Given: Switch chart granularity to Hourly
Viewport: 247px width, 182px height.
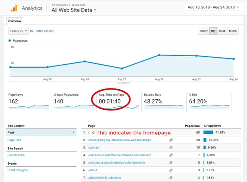Looking at the screenshot, I should pyautogui.click(x=204, y=31).
